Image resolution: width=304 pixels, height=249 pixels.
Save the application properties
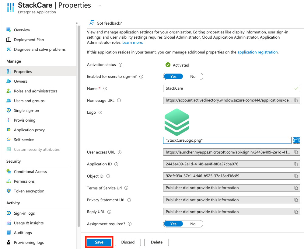[99, 242]
